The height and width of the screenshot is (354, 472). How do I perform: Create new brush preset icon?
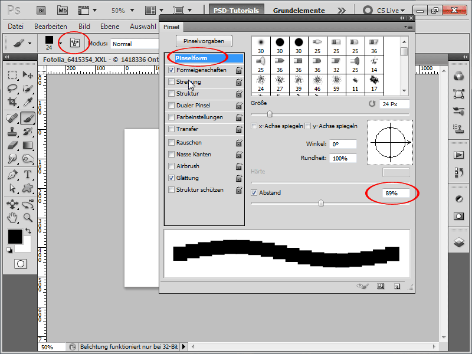pos(397,286)
